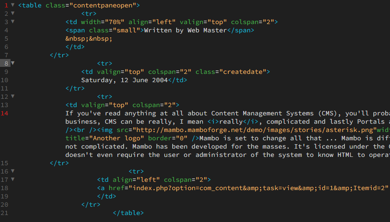Image resolution: width=390 pixels, height=222 pixels.
Task: Click line number 10 in gutter
Action: (4, 80)
